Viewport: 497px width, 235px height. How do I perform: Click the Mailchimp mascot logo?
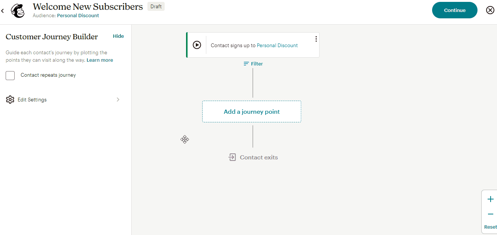point(18,10)
